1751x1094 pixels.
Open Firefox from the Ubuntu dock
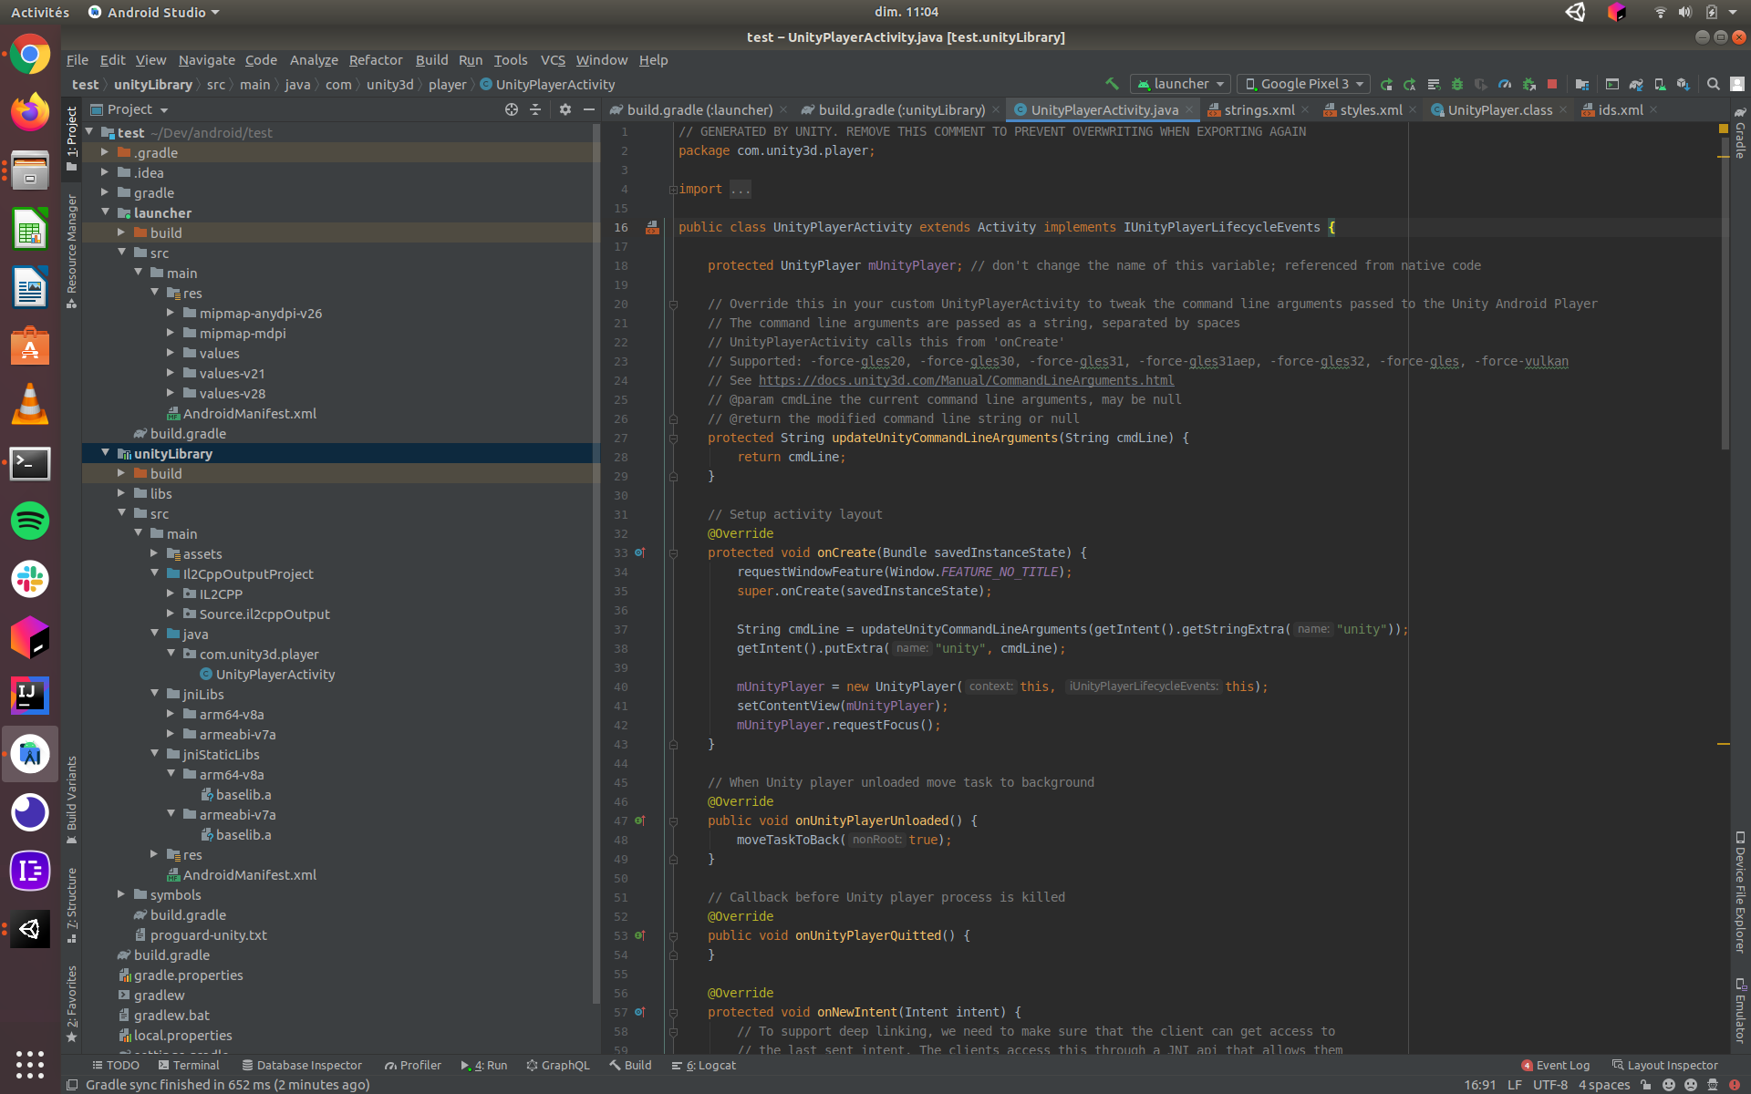click(x=30, y=113)
